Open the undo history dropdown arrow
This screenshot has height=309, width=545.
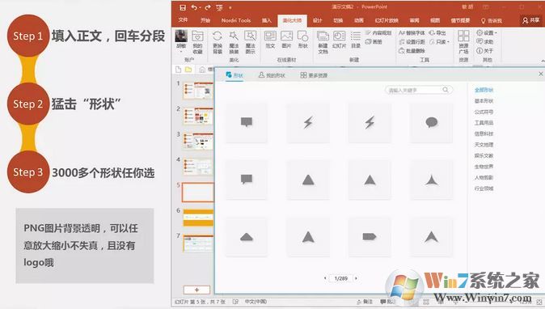click(200, 7)
